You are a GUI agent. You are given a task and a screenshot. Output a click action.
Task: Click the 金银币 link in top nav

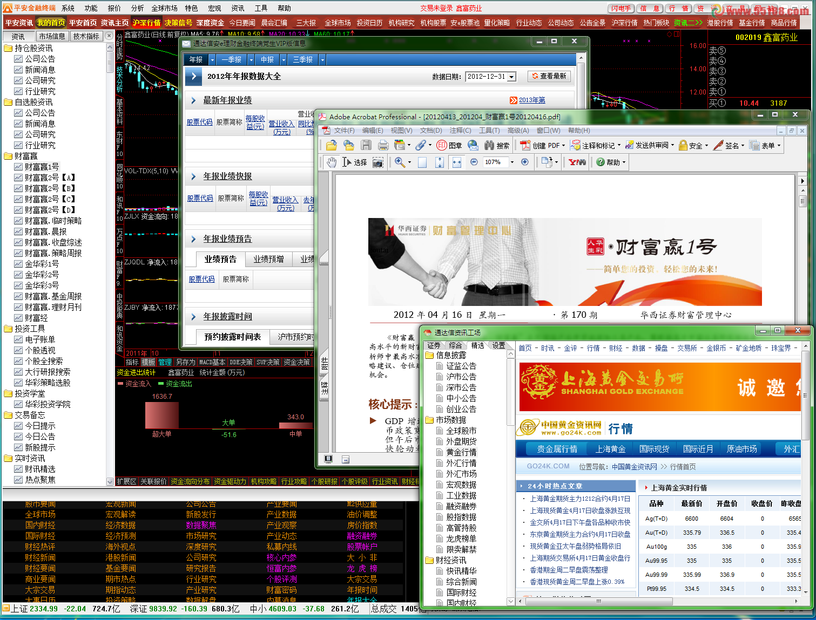point(716,348)
